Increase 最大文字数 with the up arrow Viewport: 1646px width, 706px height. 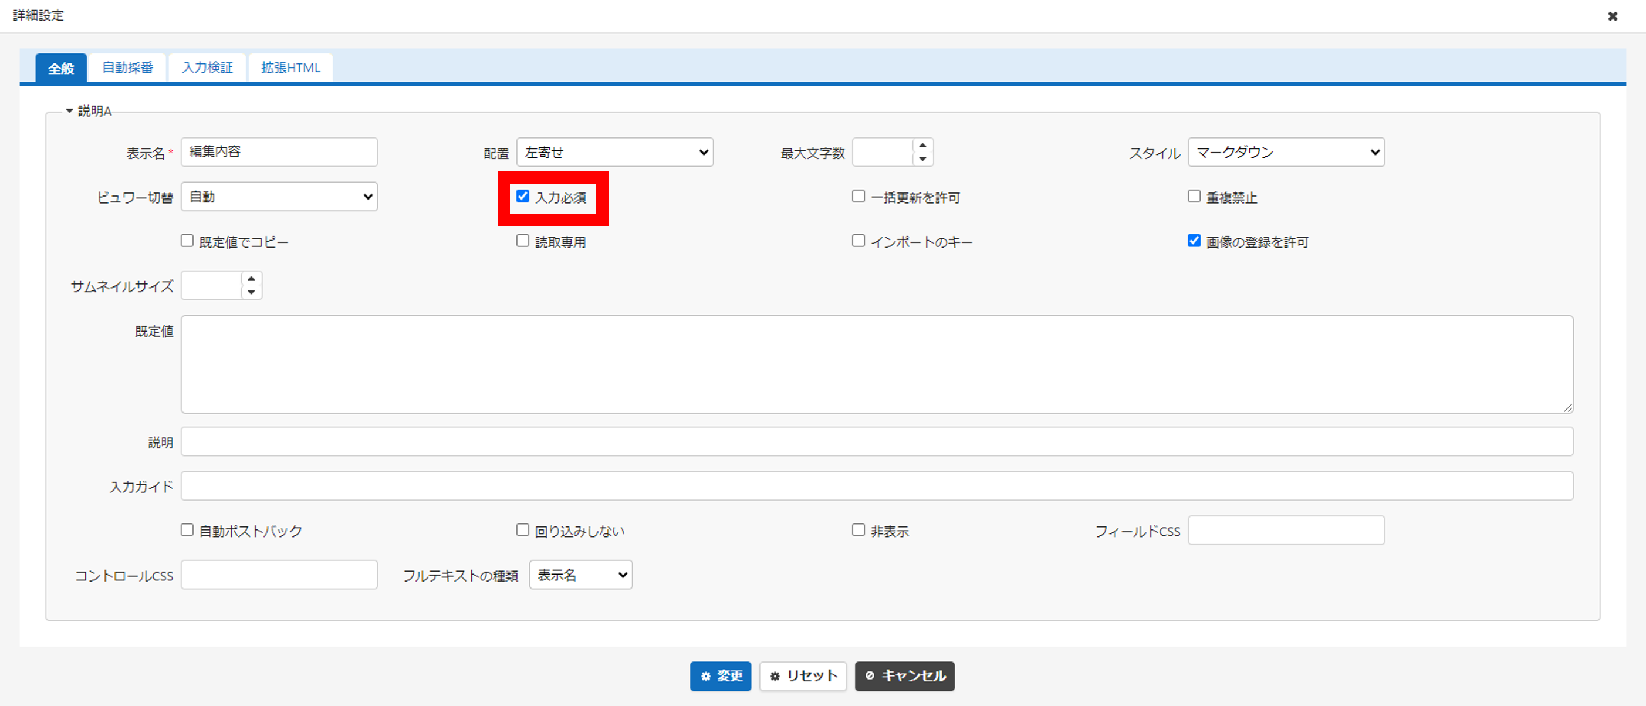(x=922, y=146)
